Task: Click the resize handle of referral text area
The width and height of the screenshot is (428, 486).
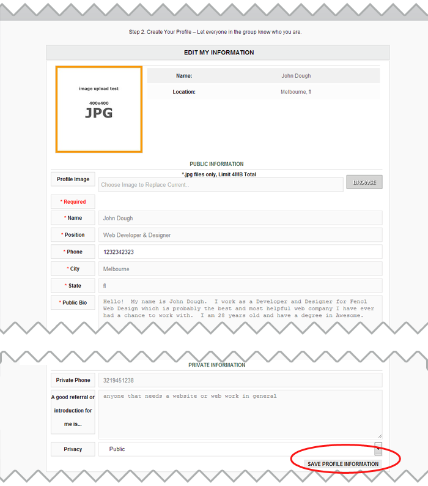Action: pos(379,435)
